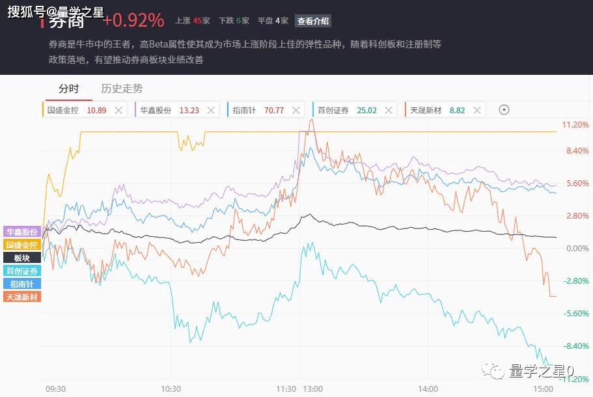Viewport: 593px width, 397px height.
Task: Select the 国盛金控 stock name chip
Action: [63, 110]
